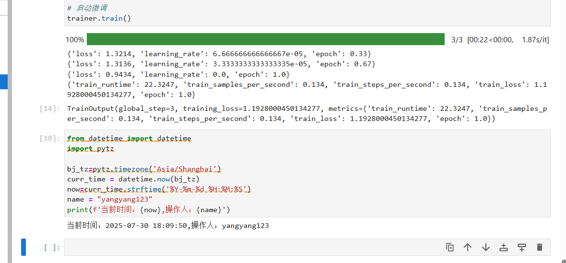Select the blue highlighted left sidebar item
The image size is (566, 263).
coord(3,82)
